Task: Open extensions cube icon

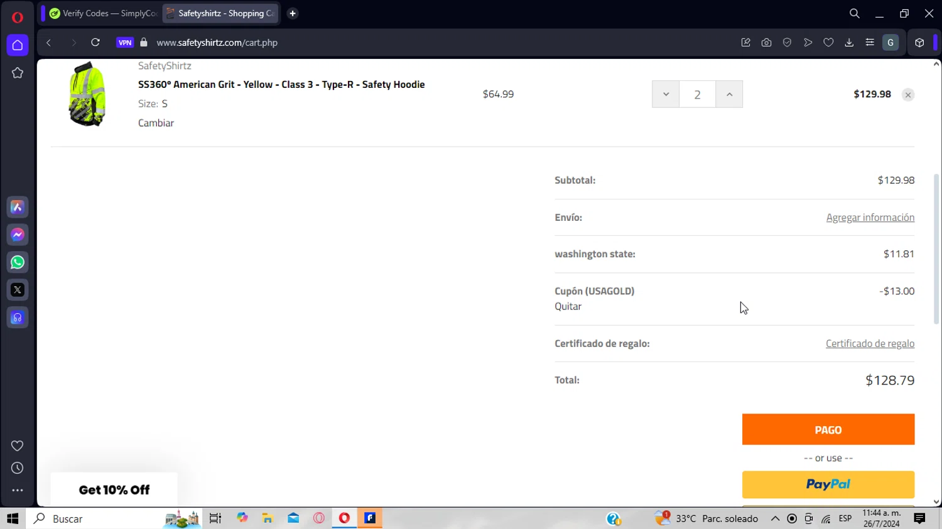Action: (x=919, y=43)
